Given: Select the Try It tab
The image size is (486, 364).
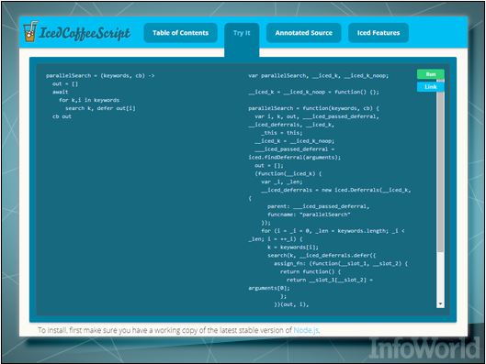Looking at the screenshot, I should 242,33.
